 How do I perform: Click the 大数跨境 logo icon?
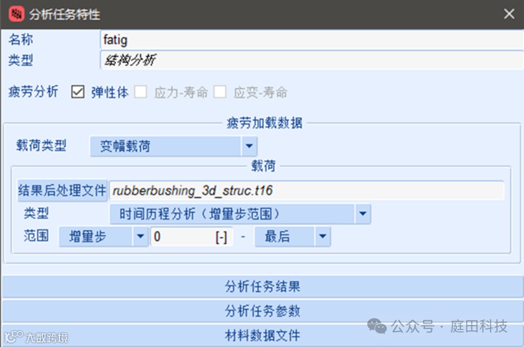point(14,336)
